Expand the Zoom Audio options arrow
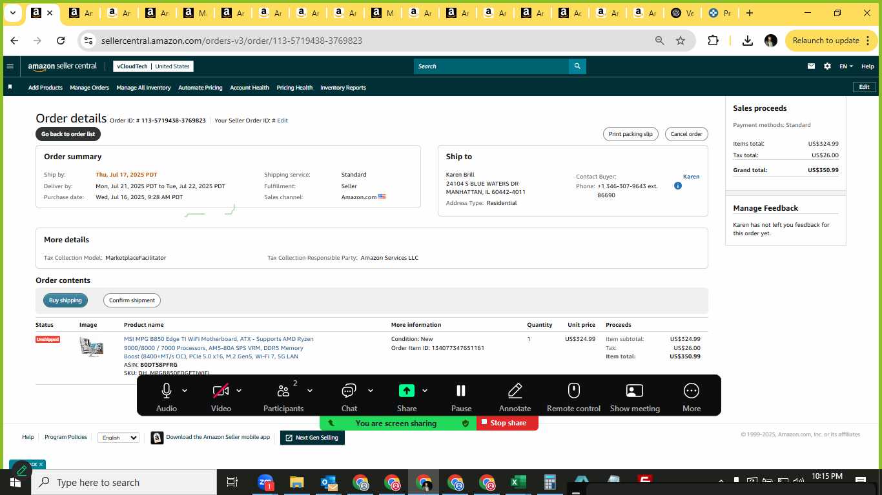The height and width of the screenshot is (495, 882). tap(185, 391)
